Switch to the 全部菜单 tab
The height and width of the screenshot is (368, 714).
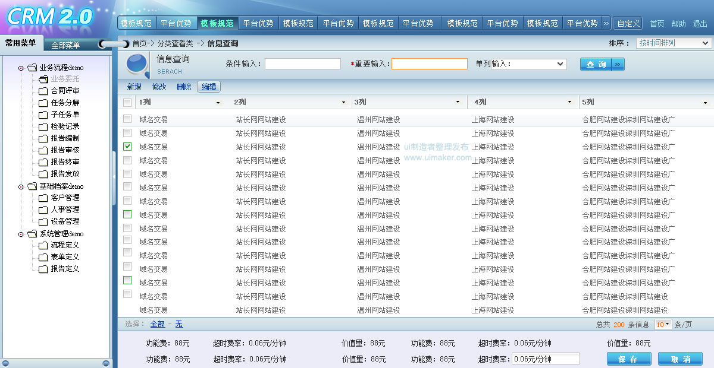64,43
